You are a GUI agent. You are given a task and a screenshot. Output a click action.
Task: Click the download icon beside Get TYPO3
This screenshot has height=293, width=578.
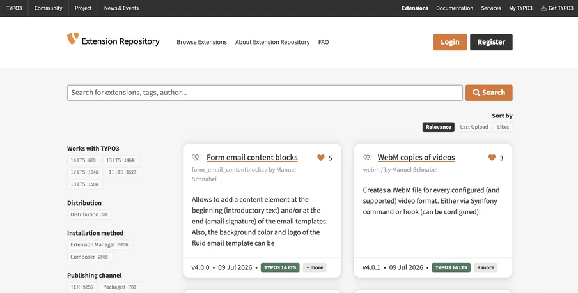click(x=543, y=8)
